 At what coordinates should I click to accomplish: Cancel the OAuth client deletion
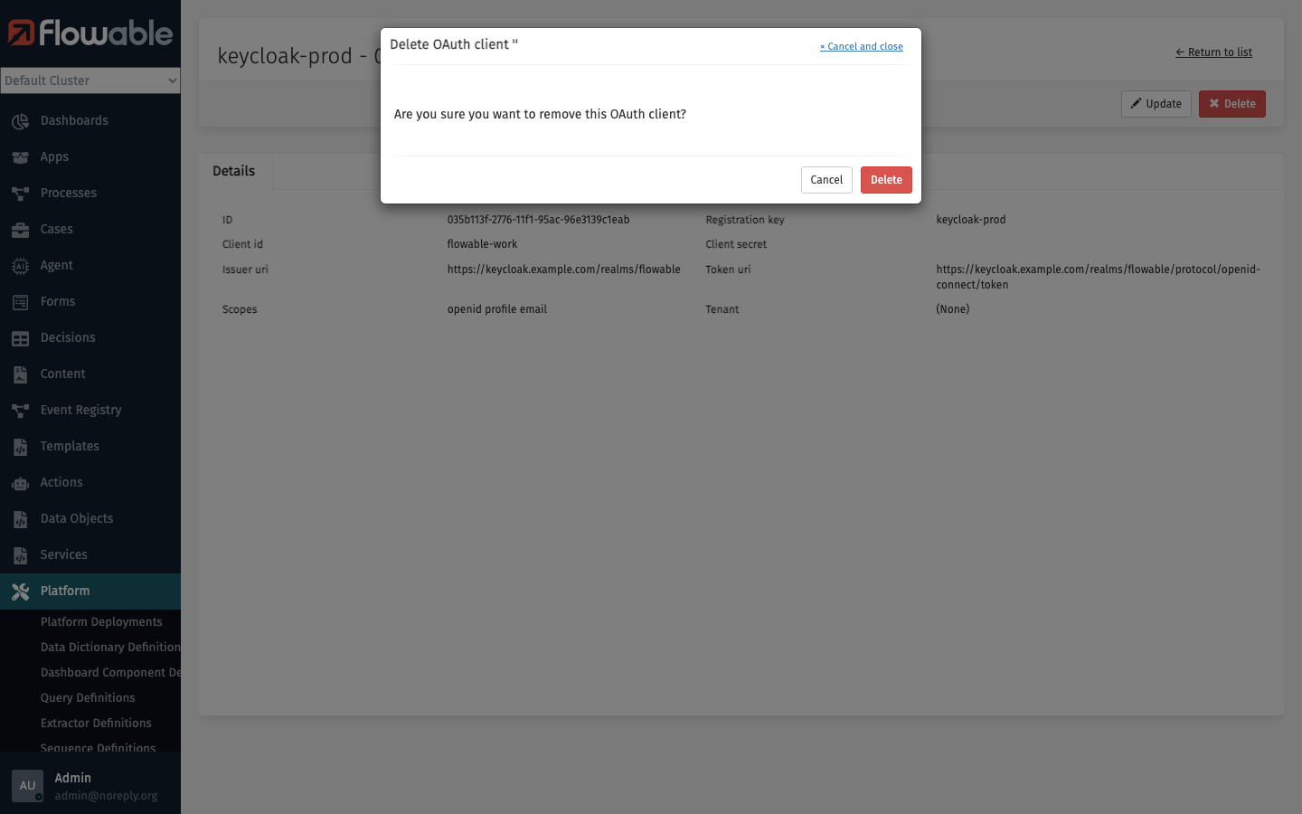click(826, 179)
